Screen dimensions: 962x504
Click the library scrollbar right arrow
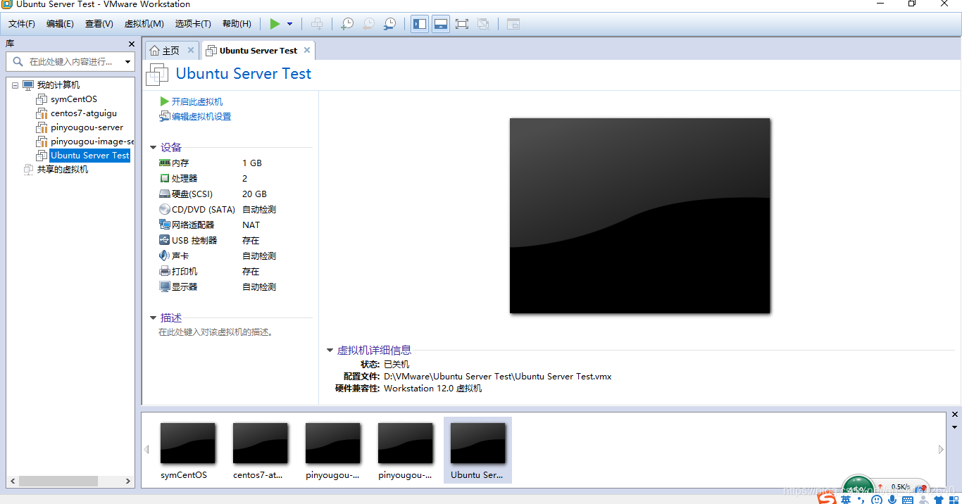click(x=128, y=481)
